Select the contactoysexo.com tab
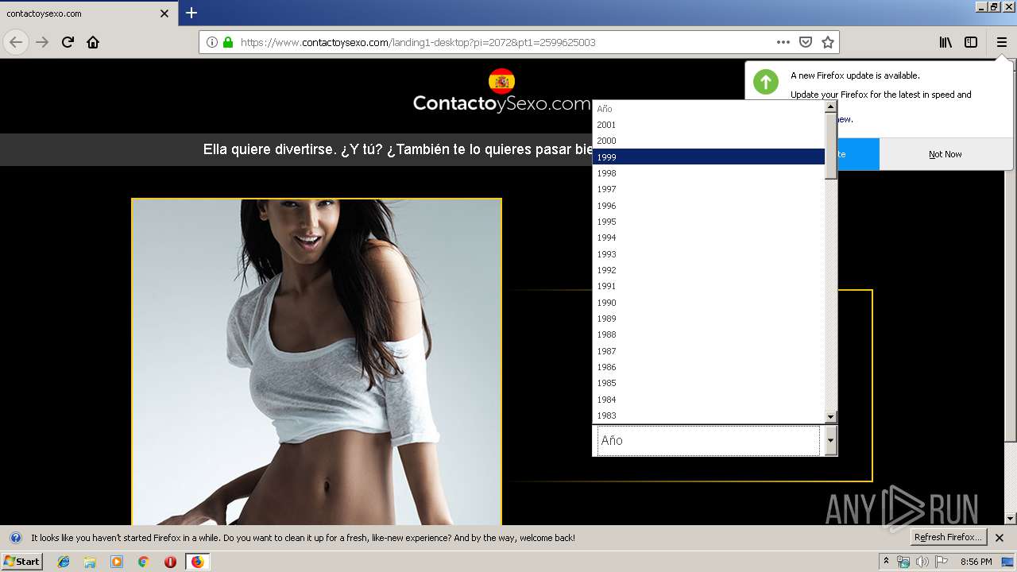This screenshot has width=1017, height=572. [x=87, y=14]
